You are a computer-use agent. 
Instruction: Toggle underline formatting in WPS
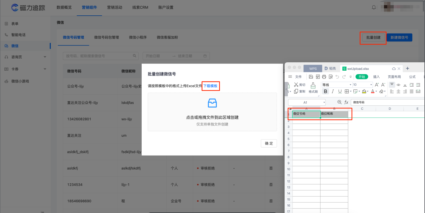click(x=340, y=91)
